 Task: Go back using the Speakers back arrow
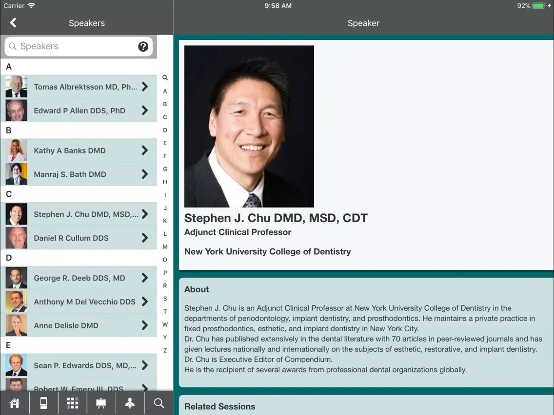(x=13, y=23)
